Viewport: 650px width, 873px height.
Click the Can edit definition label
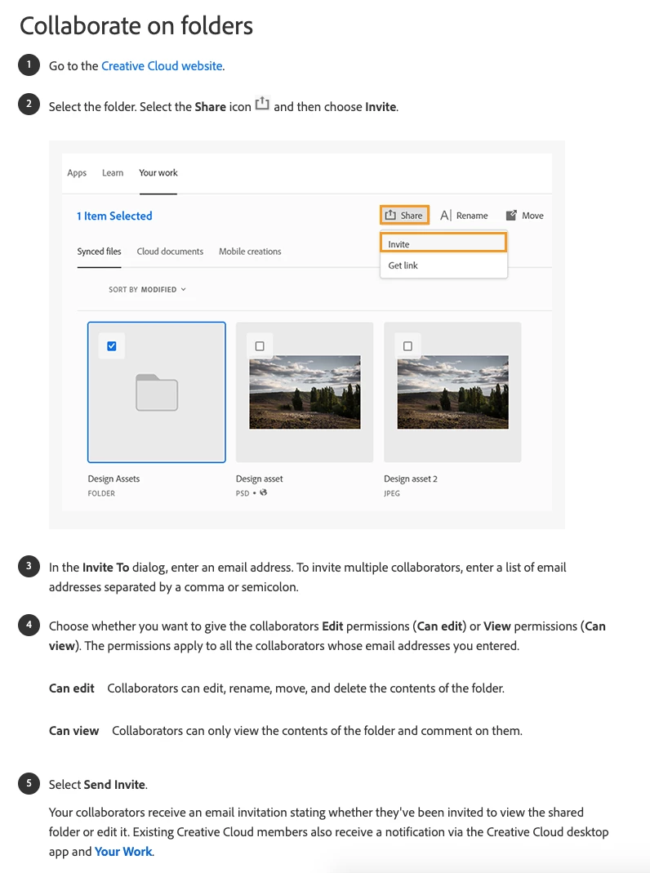(72, 688)
